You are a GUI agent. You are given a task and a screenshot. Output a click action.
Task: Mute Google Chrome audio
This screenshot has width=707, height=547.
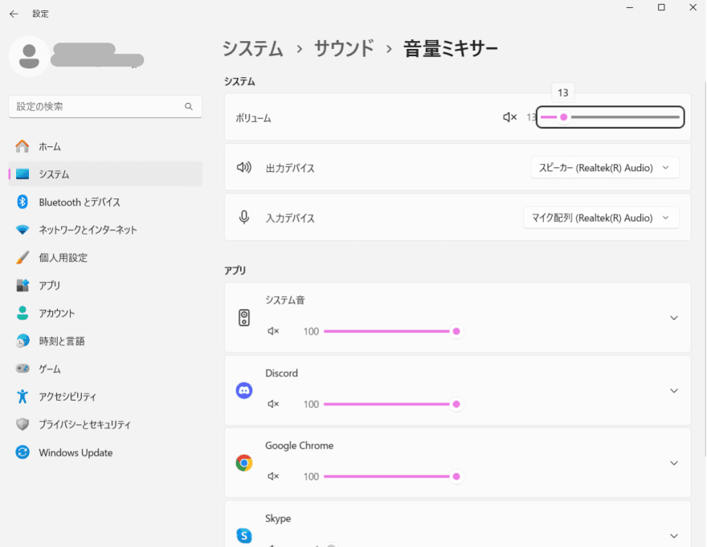pyautogui.click(x=273, y=476)
